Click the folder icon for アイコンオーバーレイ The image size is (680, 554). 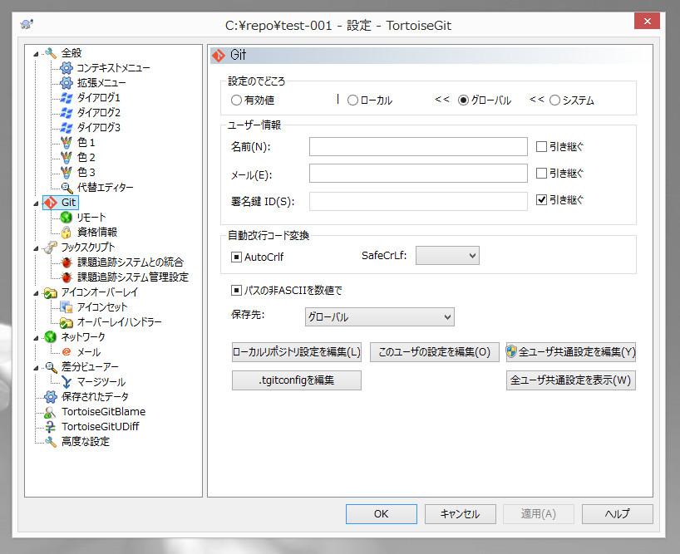point(51,292)
